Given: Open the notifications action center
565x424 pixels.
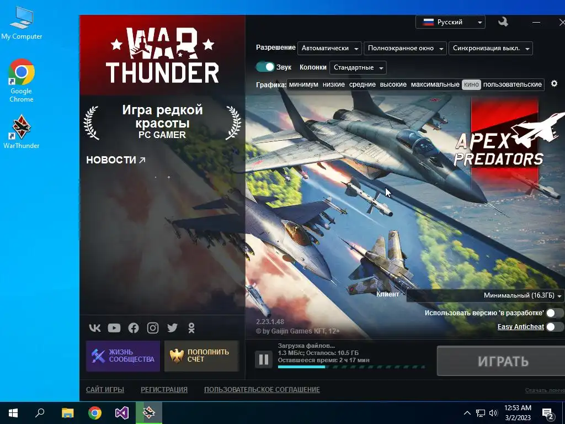Looking at the screenshot, I should (548, 414).
